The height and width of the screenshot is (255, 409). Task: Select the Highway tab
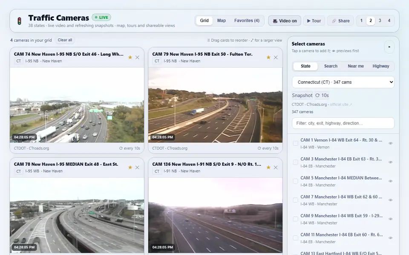point(381,66)
